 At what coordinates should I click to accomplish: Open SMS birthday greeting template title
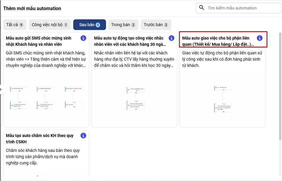pyautogui.click(x=39, y=41)
